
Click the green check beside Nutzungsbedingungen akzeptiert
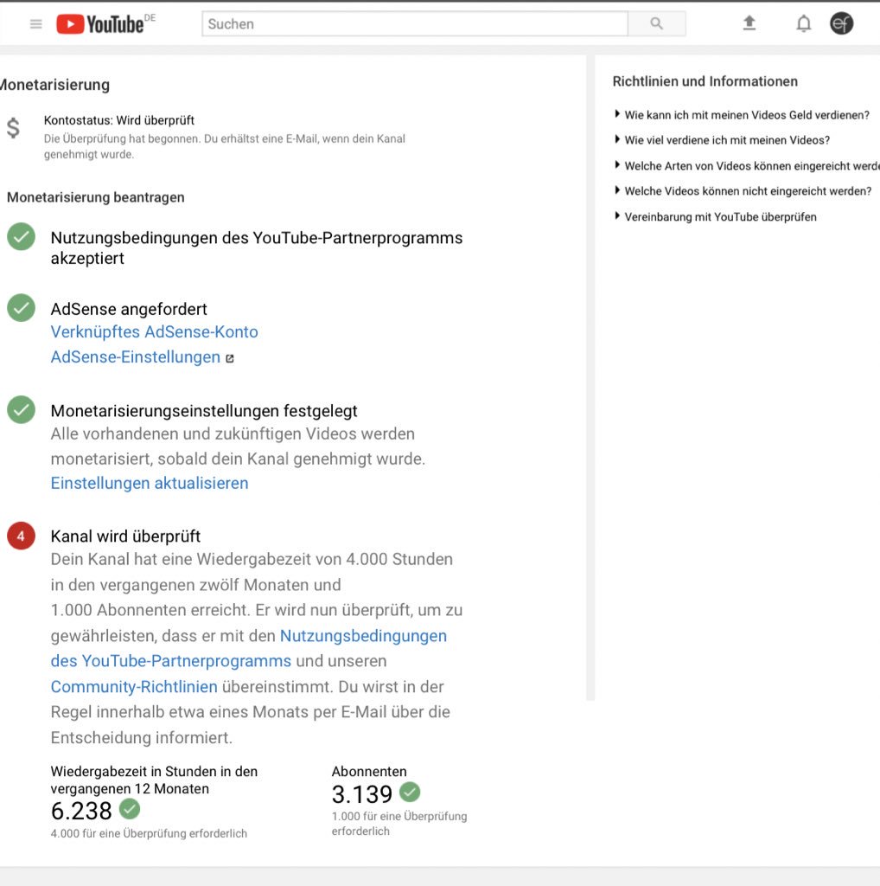point(21,237)
